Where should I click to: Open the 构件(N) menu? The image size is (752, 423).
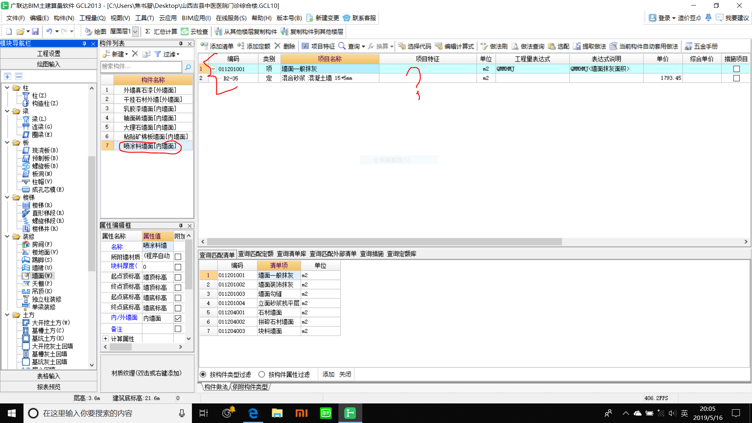pos(64,18)
